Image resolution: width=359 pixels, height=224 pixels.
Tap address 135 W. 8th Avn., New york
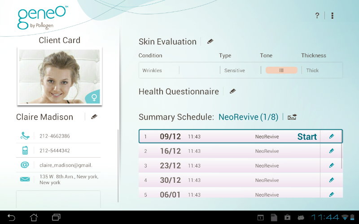(69, 180)
